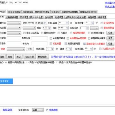Switch to 拼多多到淘宝 tab

click(15, 12)
